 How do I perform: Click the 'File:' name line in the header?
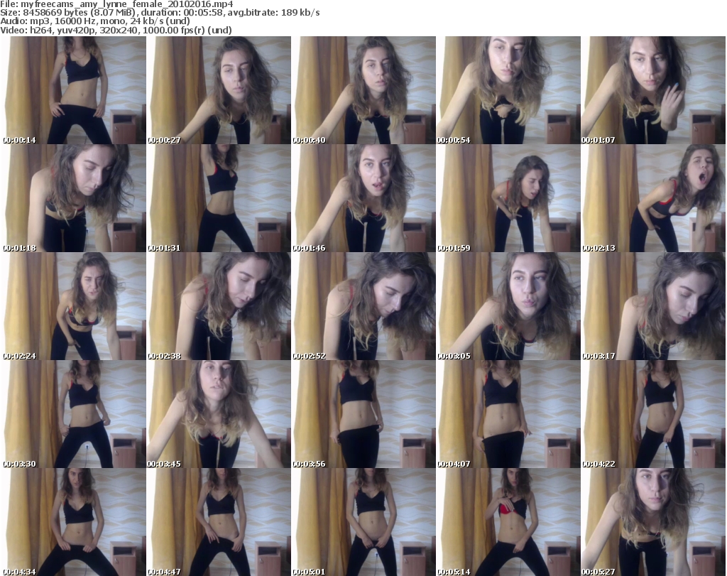pos(117,4)
